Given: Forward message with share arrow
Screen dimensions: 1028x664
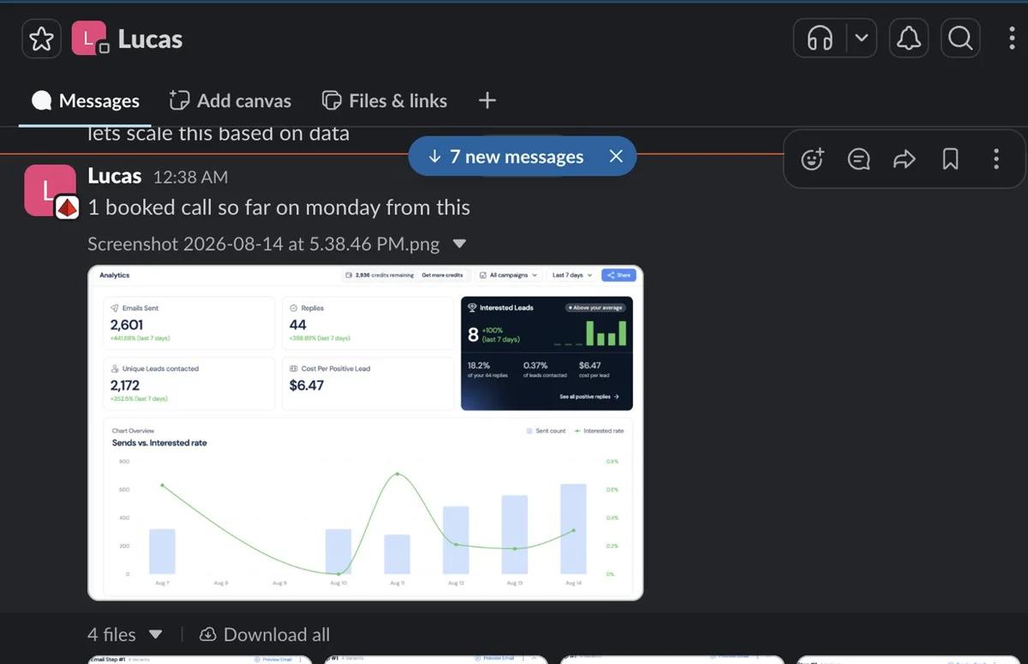Looking at the screenshot, I should (905, 159).
